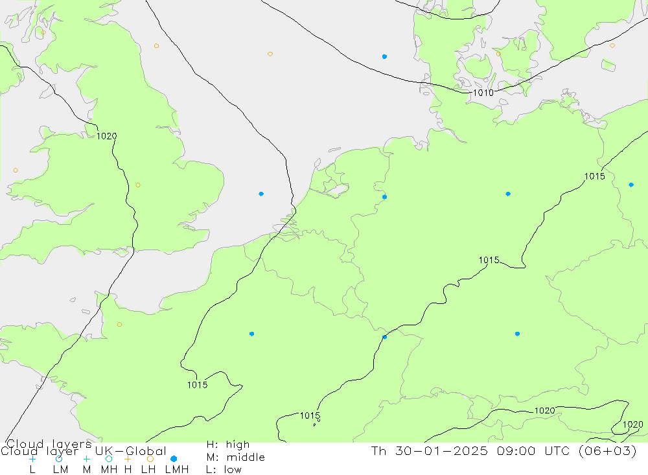This screenshot has height=475, width=648.
Task: Click the 'UK-Global' model name text
Action: [131, 451]
